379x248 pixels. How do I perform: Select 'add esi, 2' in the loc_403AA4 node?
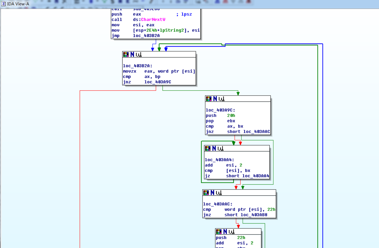(223, 165)
